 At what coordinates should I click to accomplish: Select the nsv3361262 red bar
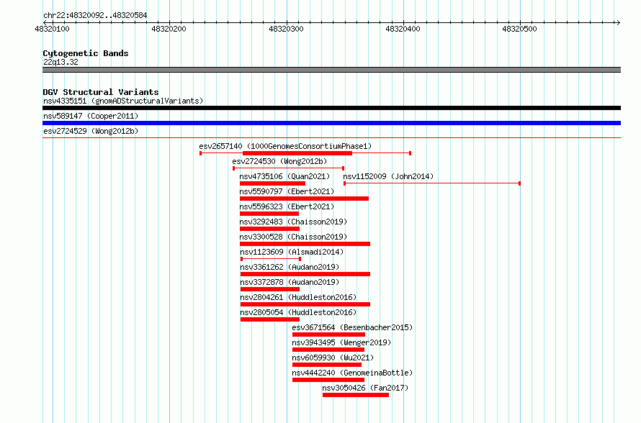[305, 274]
